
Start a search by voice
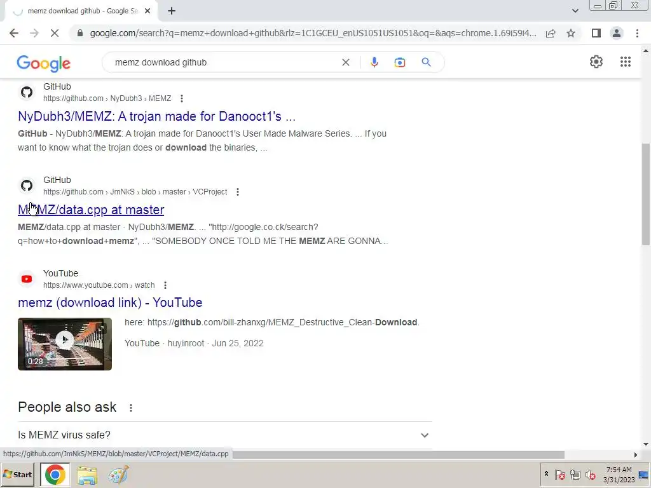coord(374,62)
